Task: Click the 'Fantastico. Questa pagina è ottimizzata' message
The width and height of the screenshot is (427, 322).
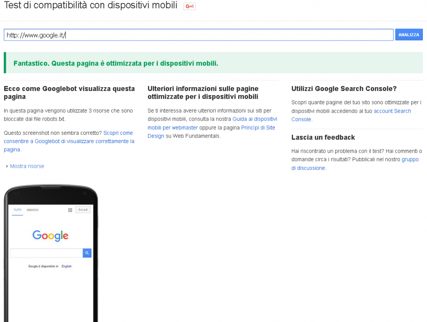Action: click(x=116, y=63)
